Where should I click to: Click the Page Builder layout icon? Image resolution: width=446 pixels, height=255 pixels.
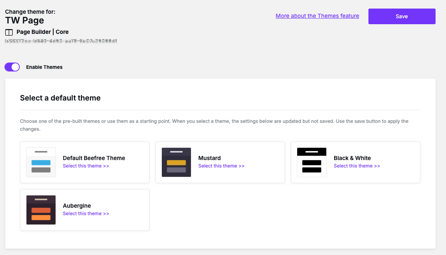coord(9,32)
